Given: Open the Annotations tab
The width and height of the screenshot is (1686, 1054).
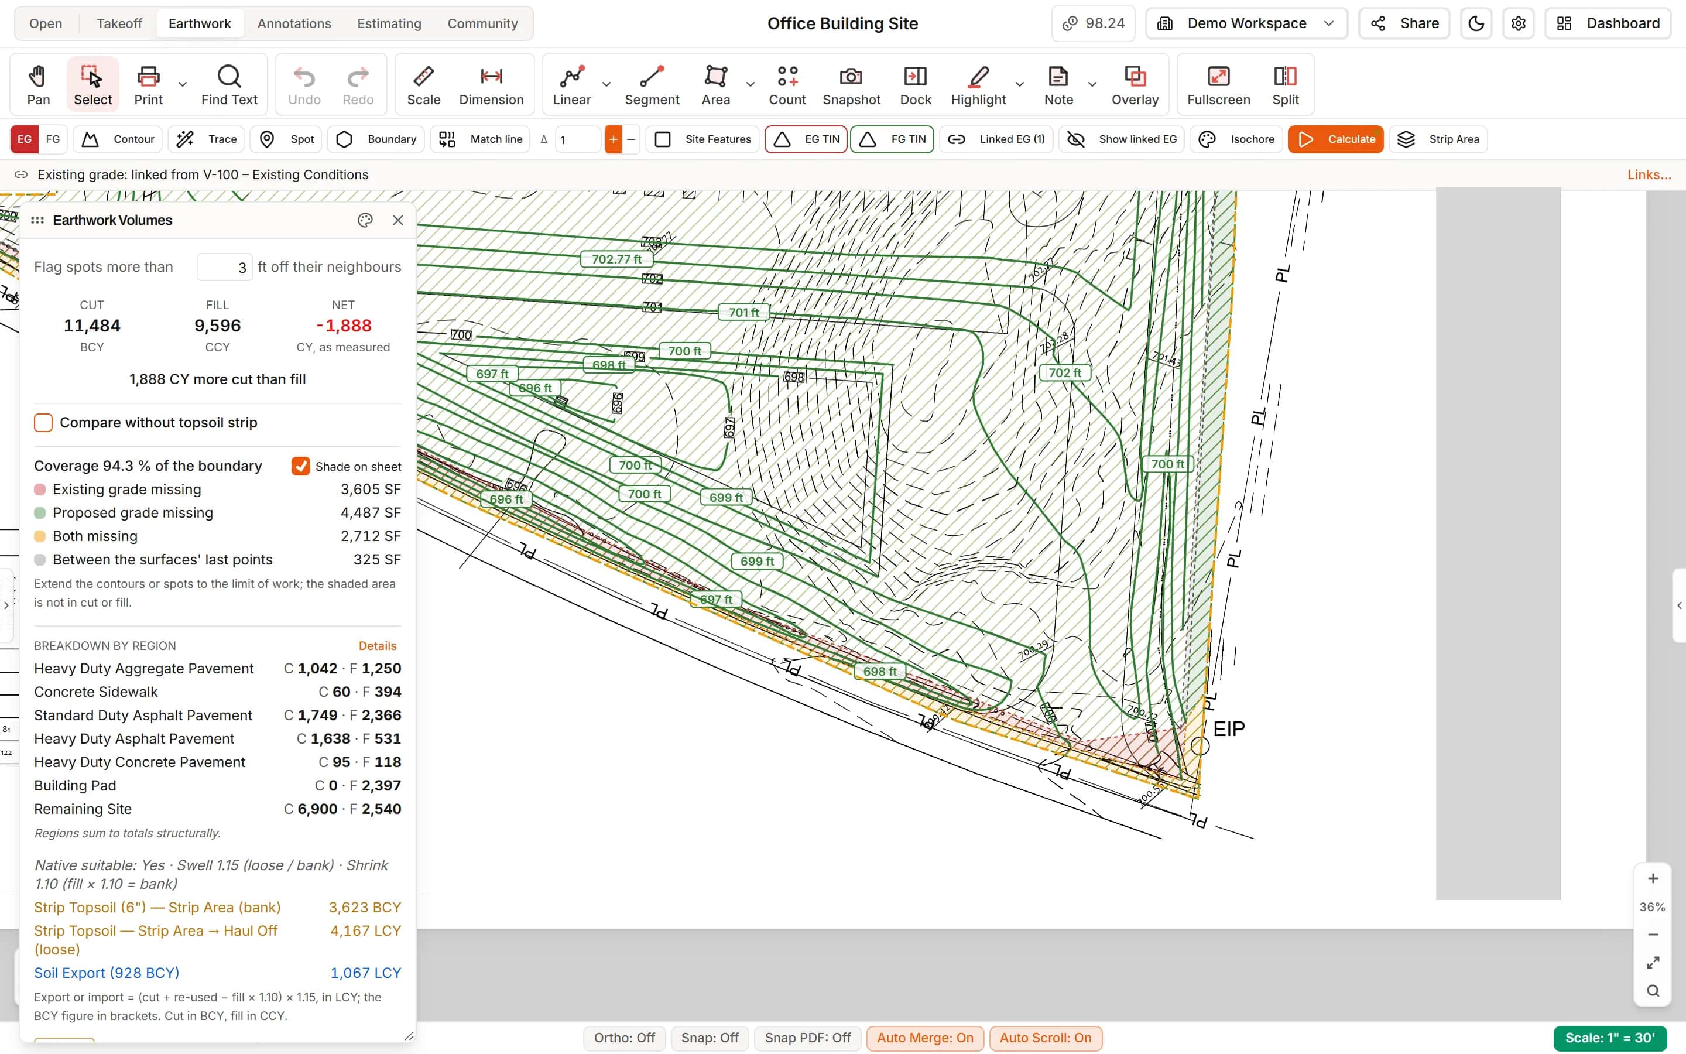Looking at the screenshot, I should [294, 23].
